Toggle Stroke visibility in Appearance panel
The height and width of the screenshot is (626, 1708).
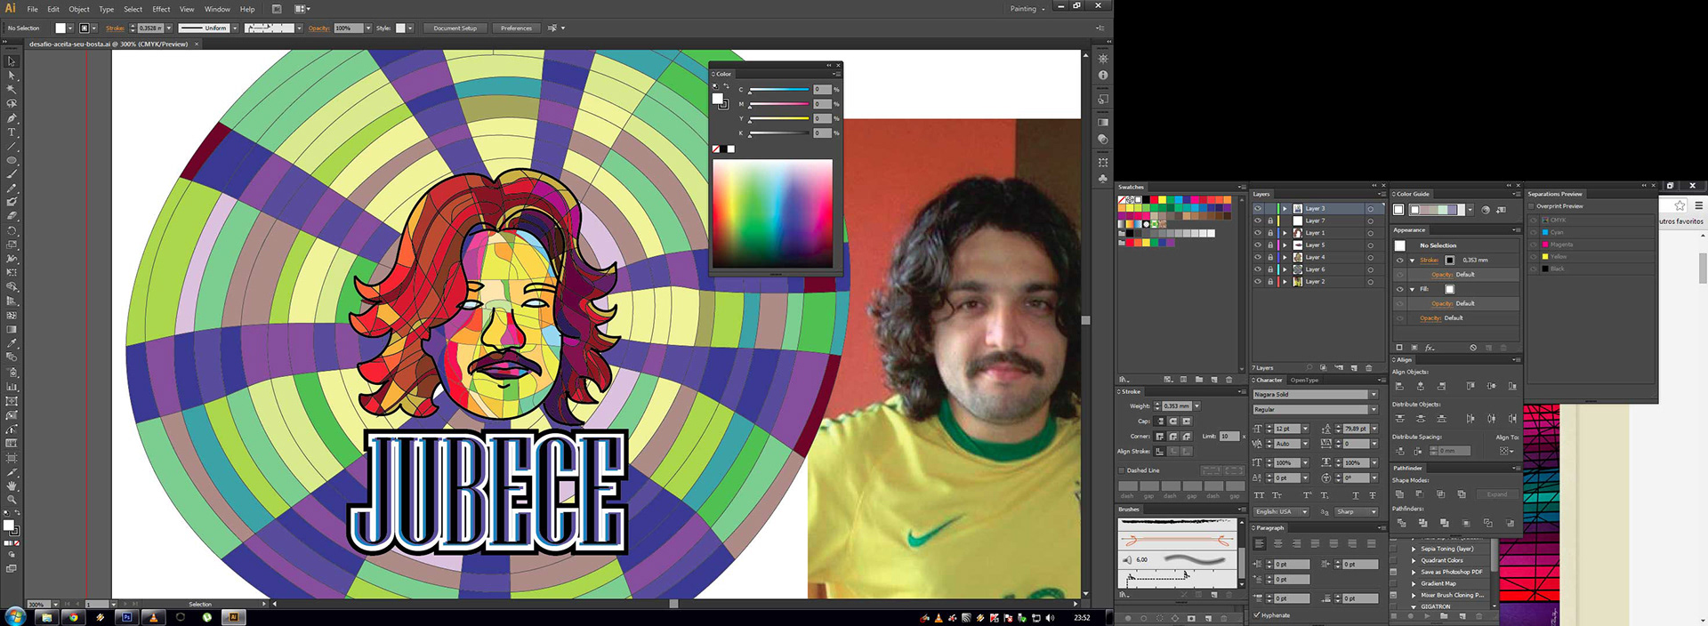[1399, 261]
